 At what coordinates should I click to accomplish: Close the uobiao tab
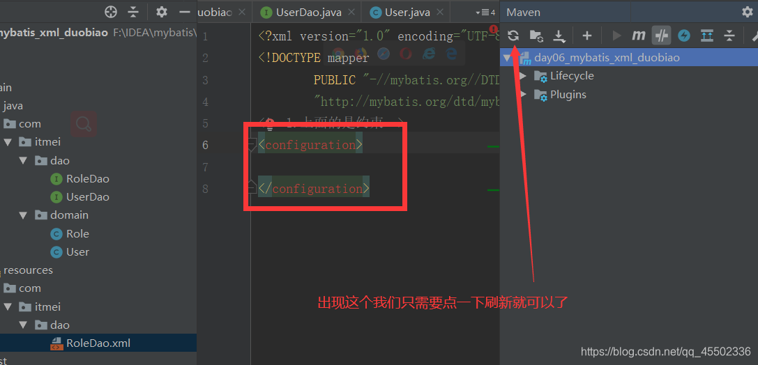point(242,13)
